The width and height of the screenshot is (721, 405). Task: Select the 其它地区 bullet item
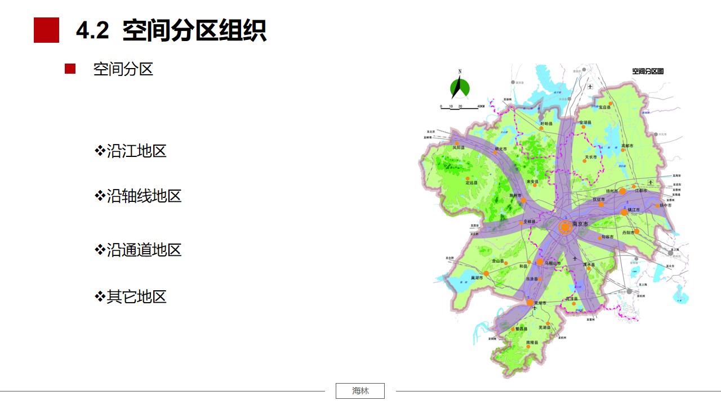pos(130,297)
